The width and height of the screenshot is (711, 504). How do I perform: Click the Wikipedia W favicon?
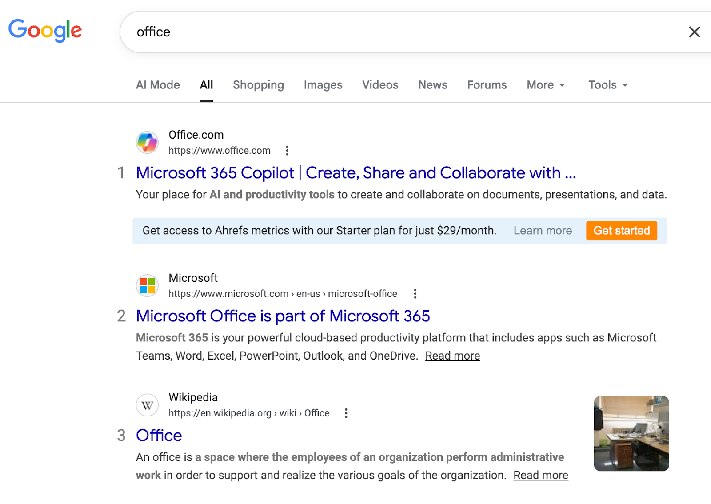point(147,405)
